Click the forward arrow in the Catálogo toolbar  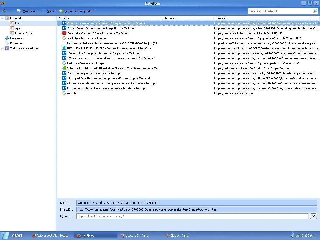11,11
